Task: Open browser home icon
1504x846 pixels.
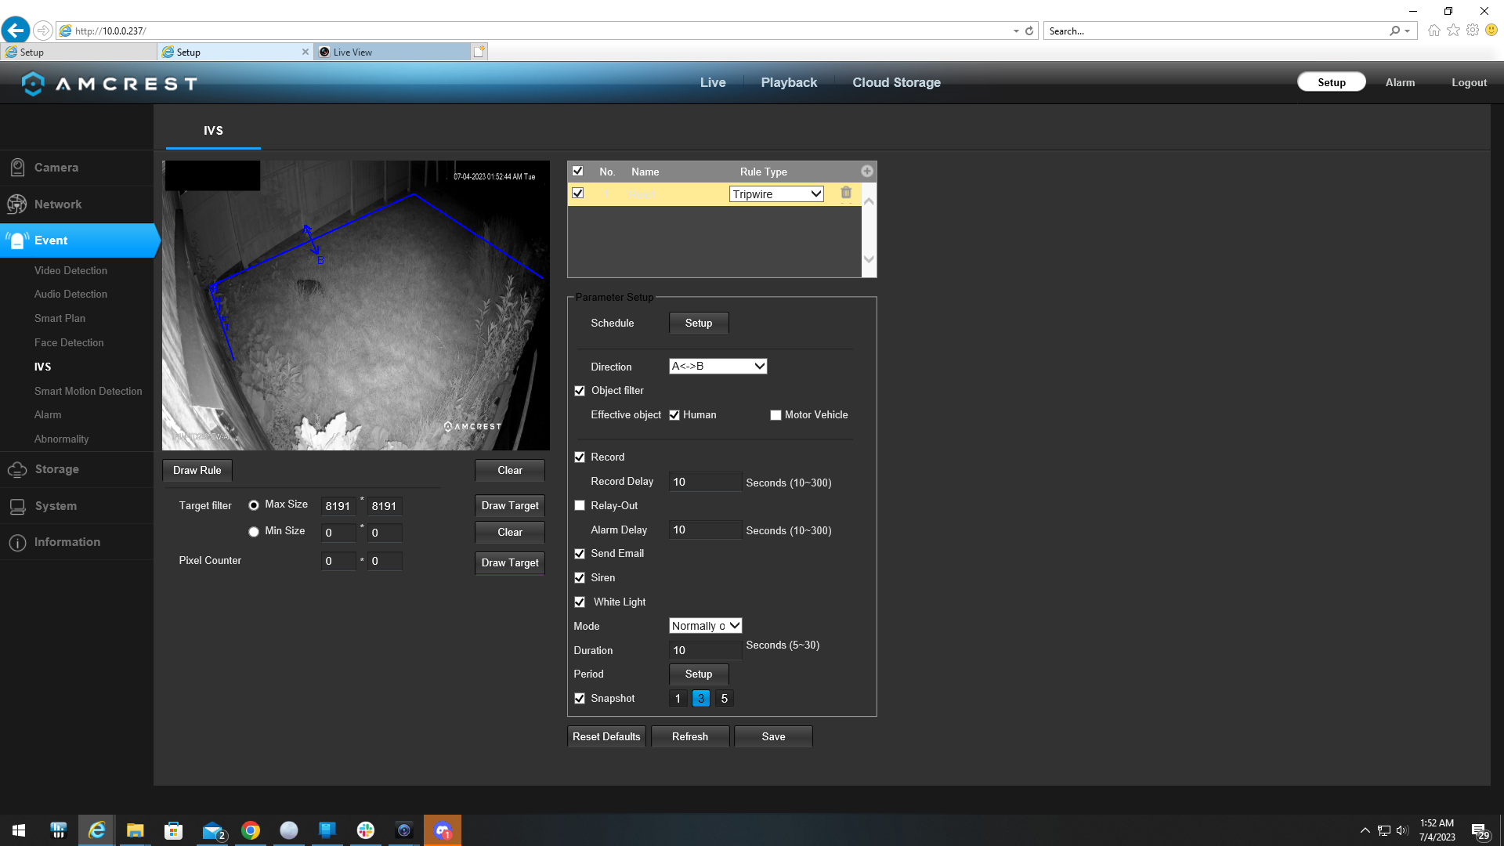Action: [x=1433, y=31]
